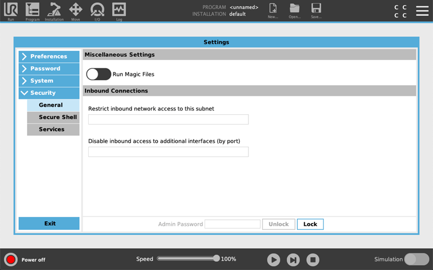This screenshot has width=433, height=270.
Task: Select the Secure Shell item
Action: (53, 117)
